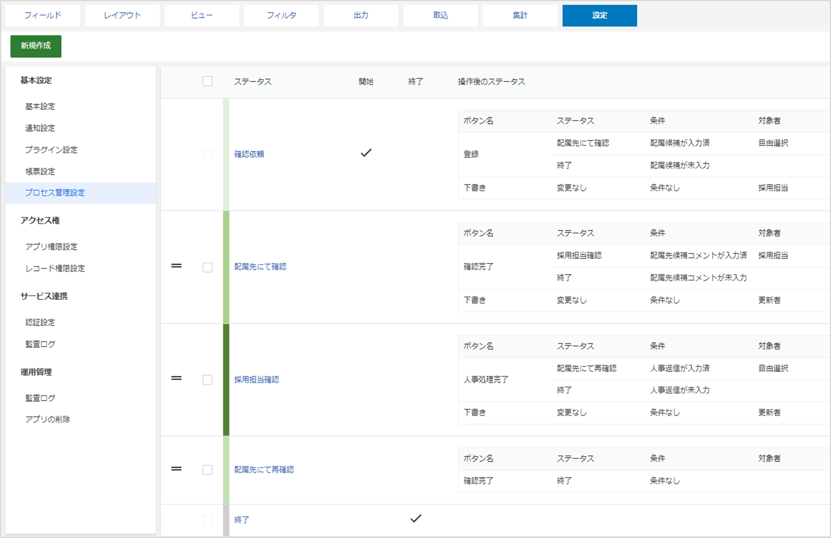Toggle the select-all checkbox in header
The image size is (831, 538).
click(208, 81)
